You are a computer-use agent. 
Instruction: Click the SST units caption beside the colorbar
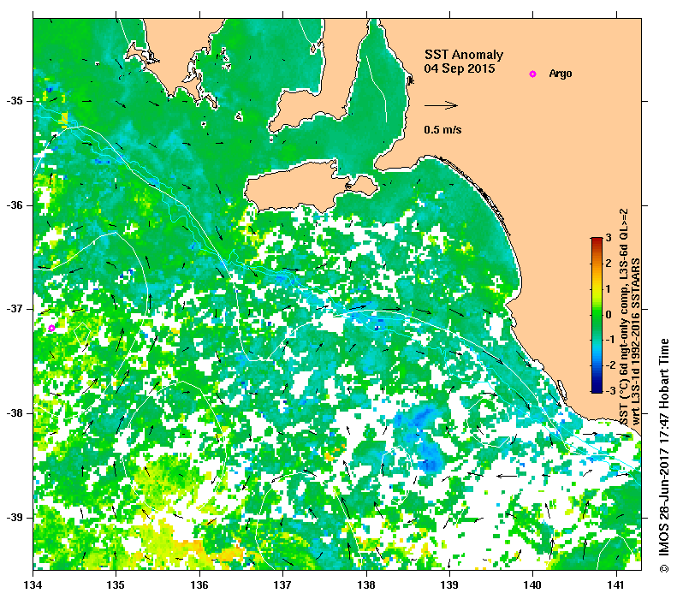(x=630, y=317)
